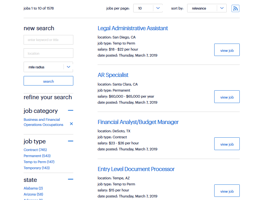Screen dimensions: 263x200
Task: Click the location input field
Action: 48,53
